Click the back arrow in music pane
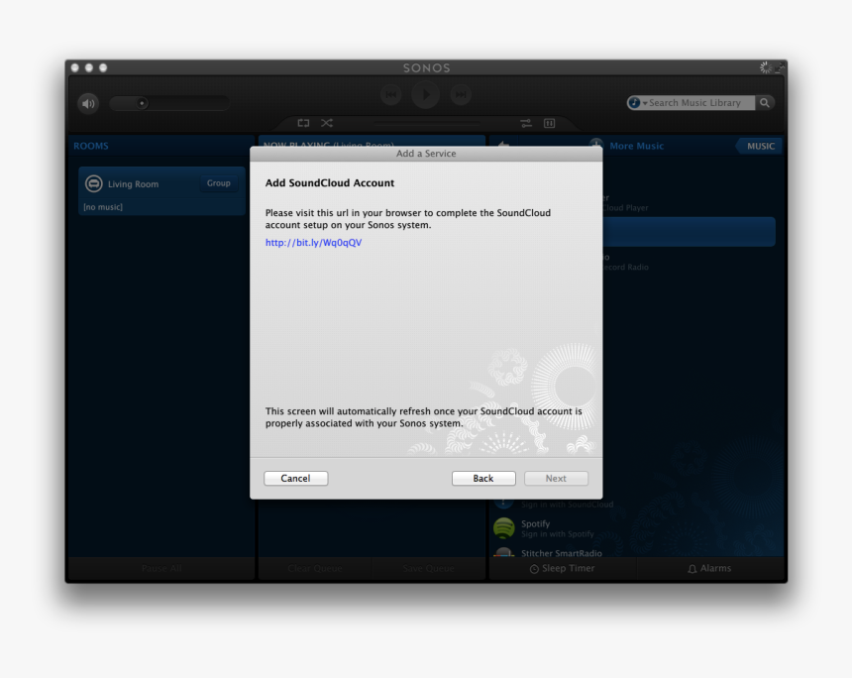Screen dimensions: 852x678 [x=503, y=145]
